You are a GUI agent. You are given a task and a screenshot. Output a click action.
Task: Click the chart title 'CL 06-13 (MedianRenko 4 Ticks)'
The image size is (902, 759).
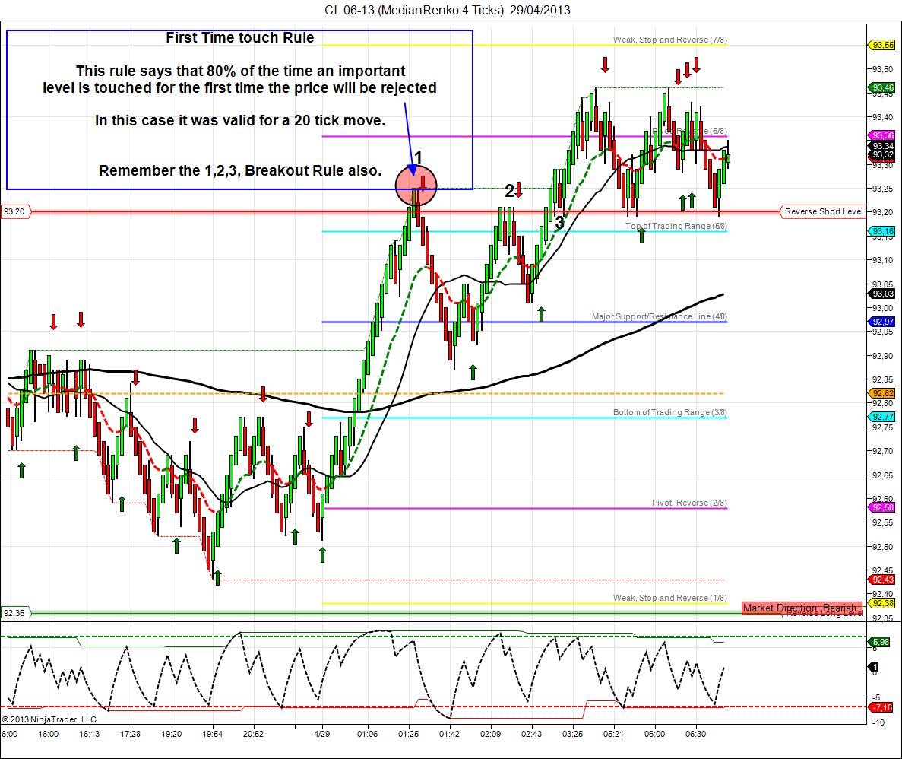(414, 10)
